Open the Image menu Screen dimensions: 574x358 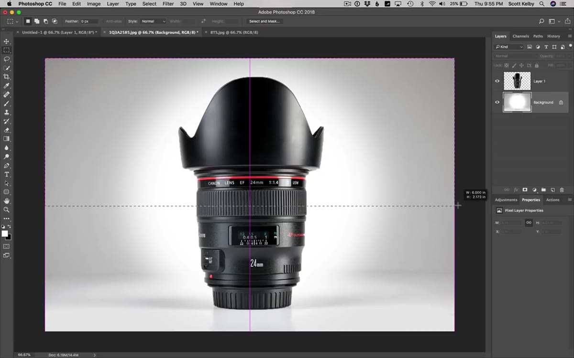(x=94, y=4)
